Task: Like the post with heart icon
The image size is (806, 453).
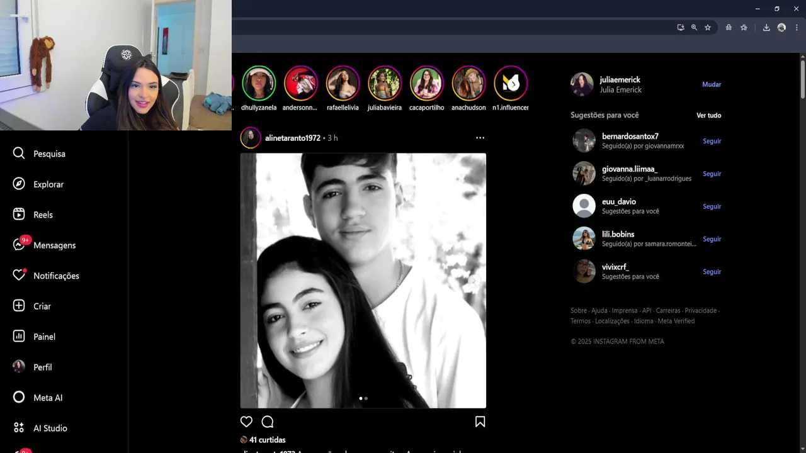Action: click(x=246, y=422)
